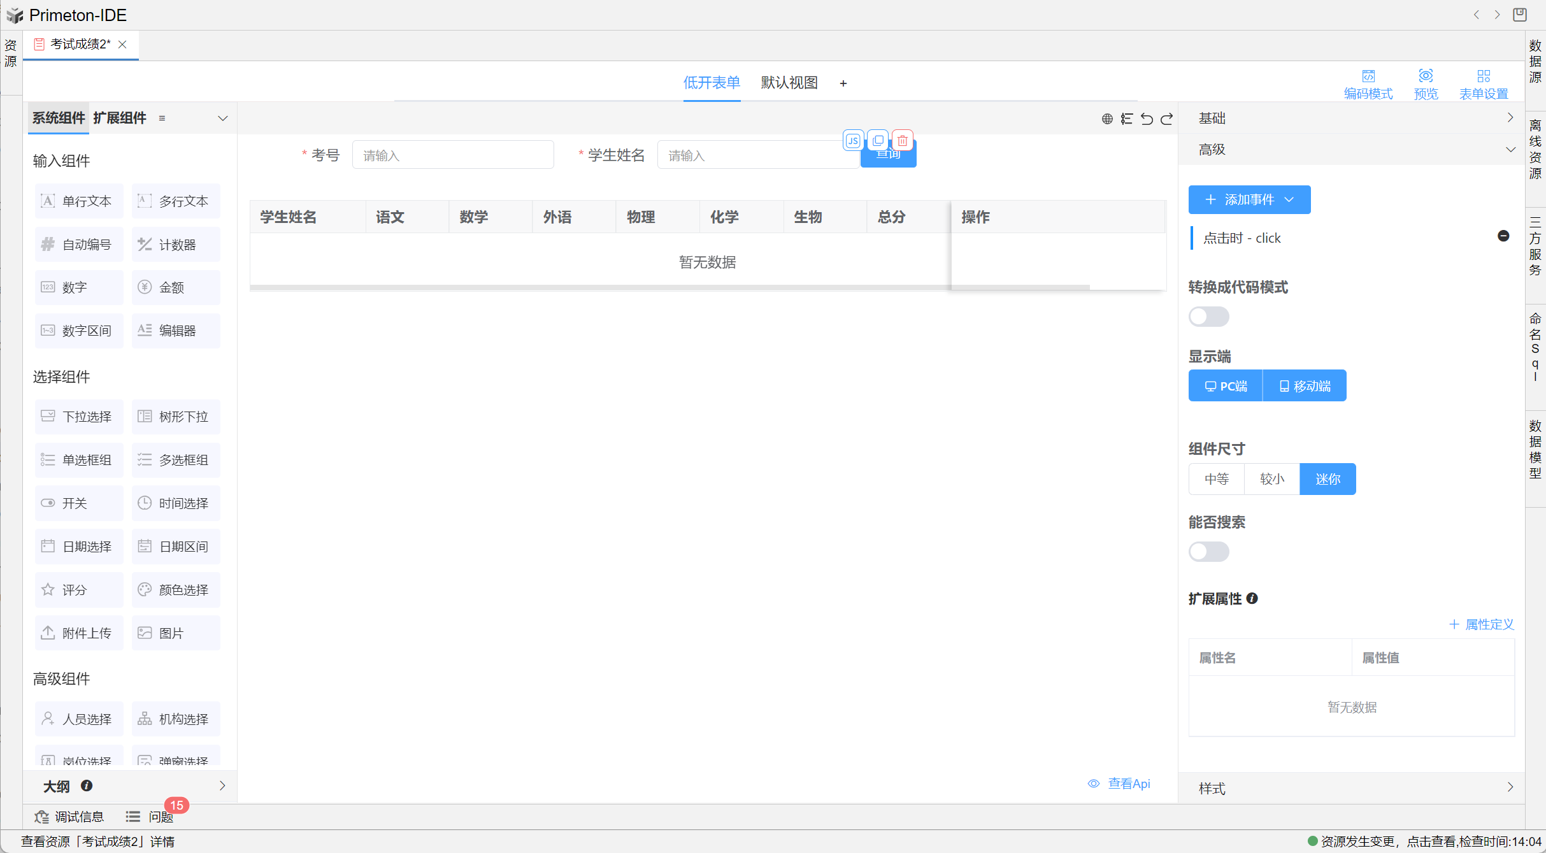Image resolution: width=1546 pixels, height=853 pixels.
Task: Click the redo arrow in the canvas toolbar
Action: pos(1166,119)
